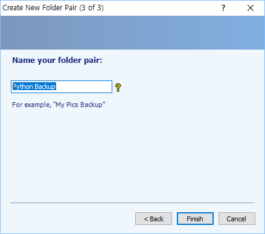Close the Create New Folder Pair dialog
This screenshot has width=265, height=234.
251,8
